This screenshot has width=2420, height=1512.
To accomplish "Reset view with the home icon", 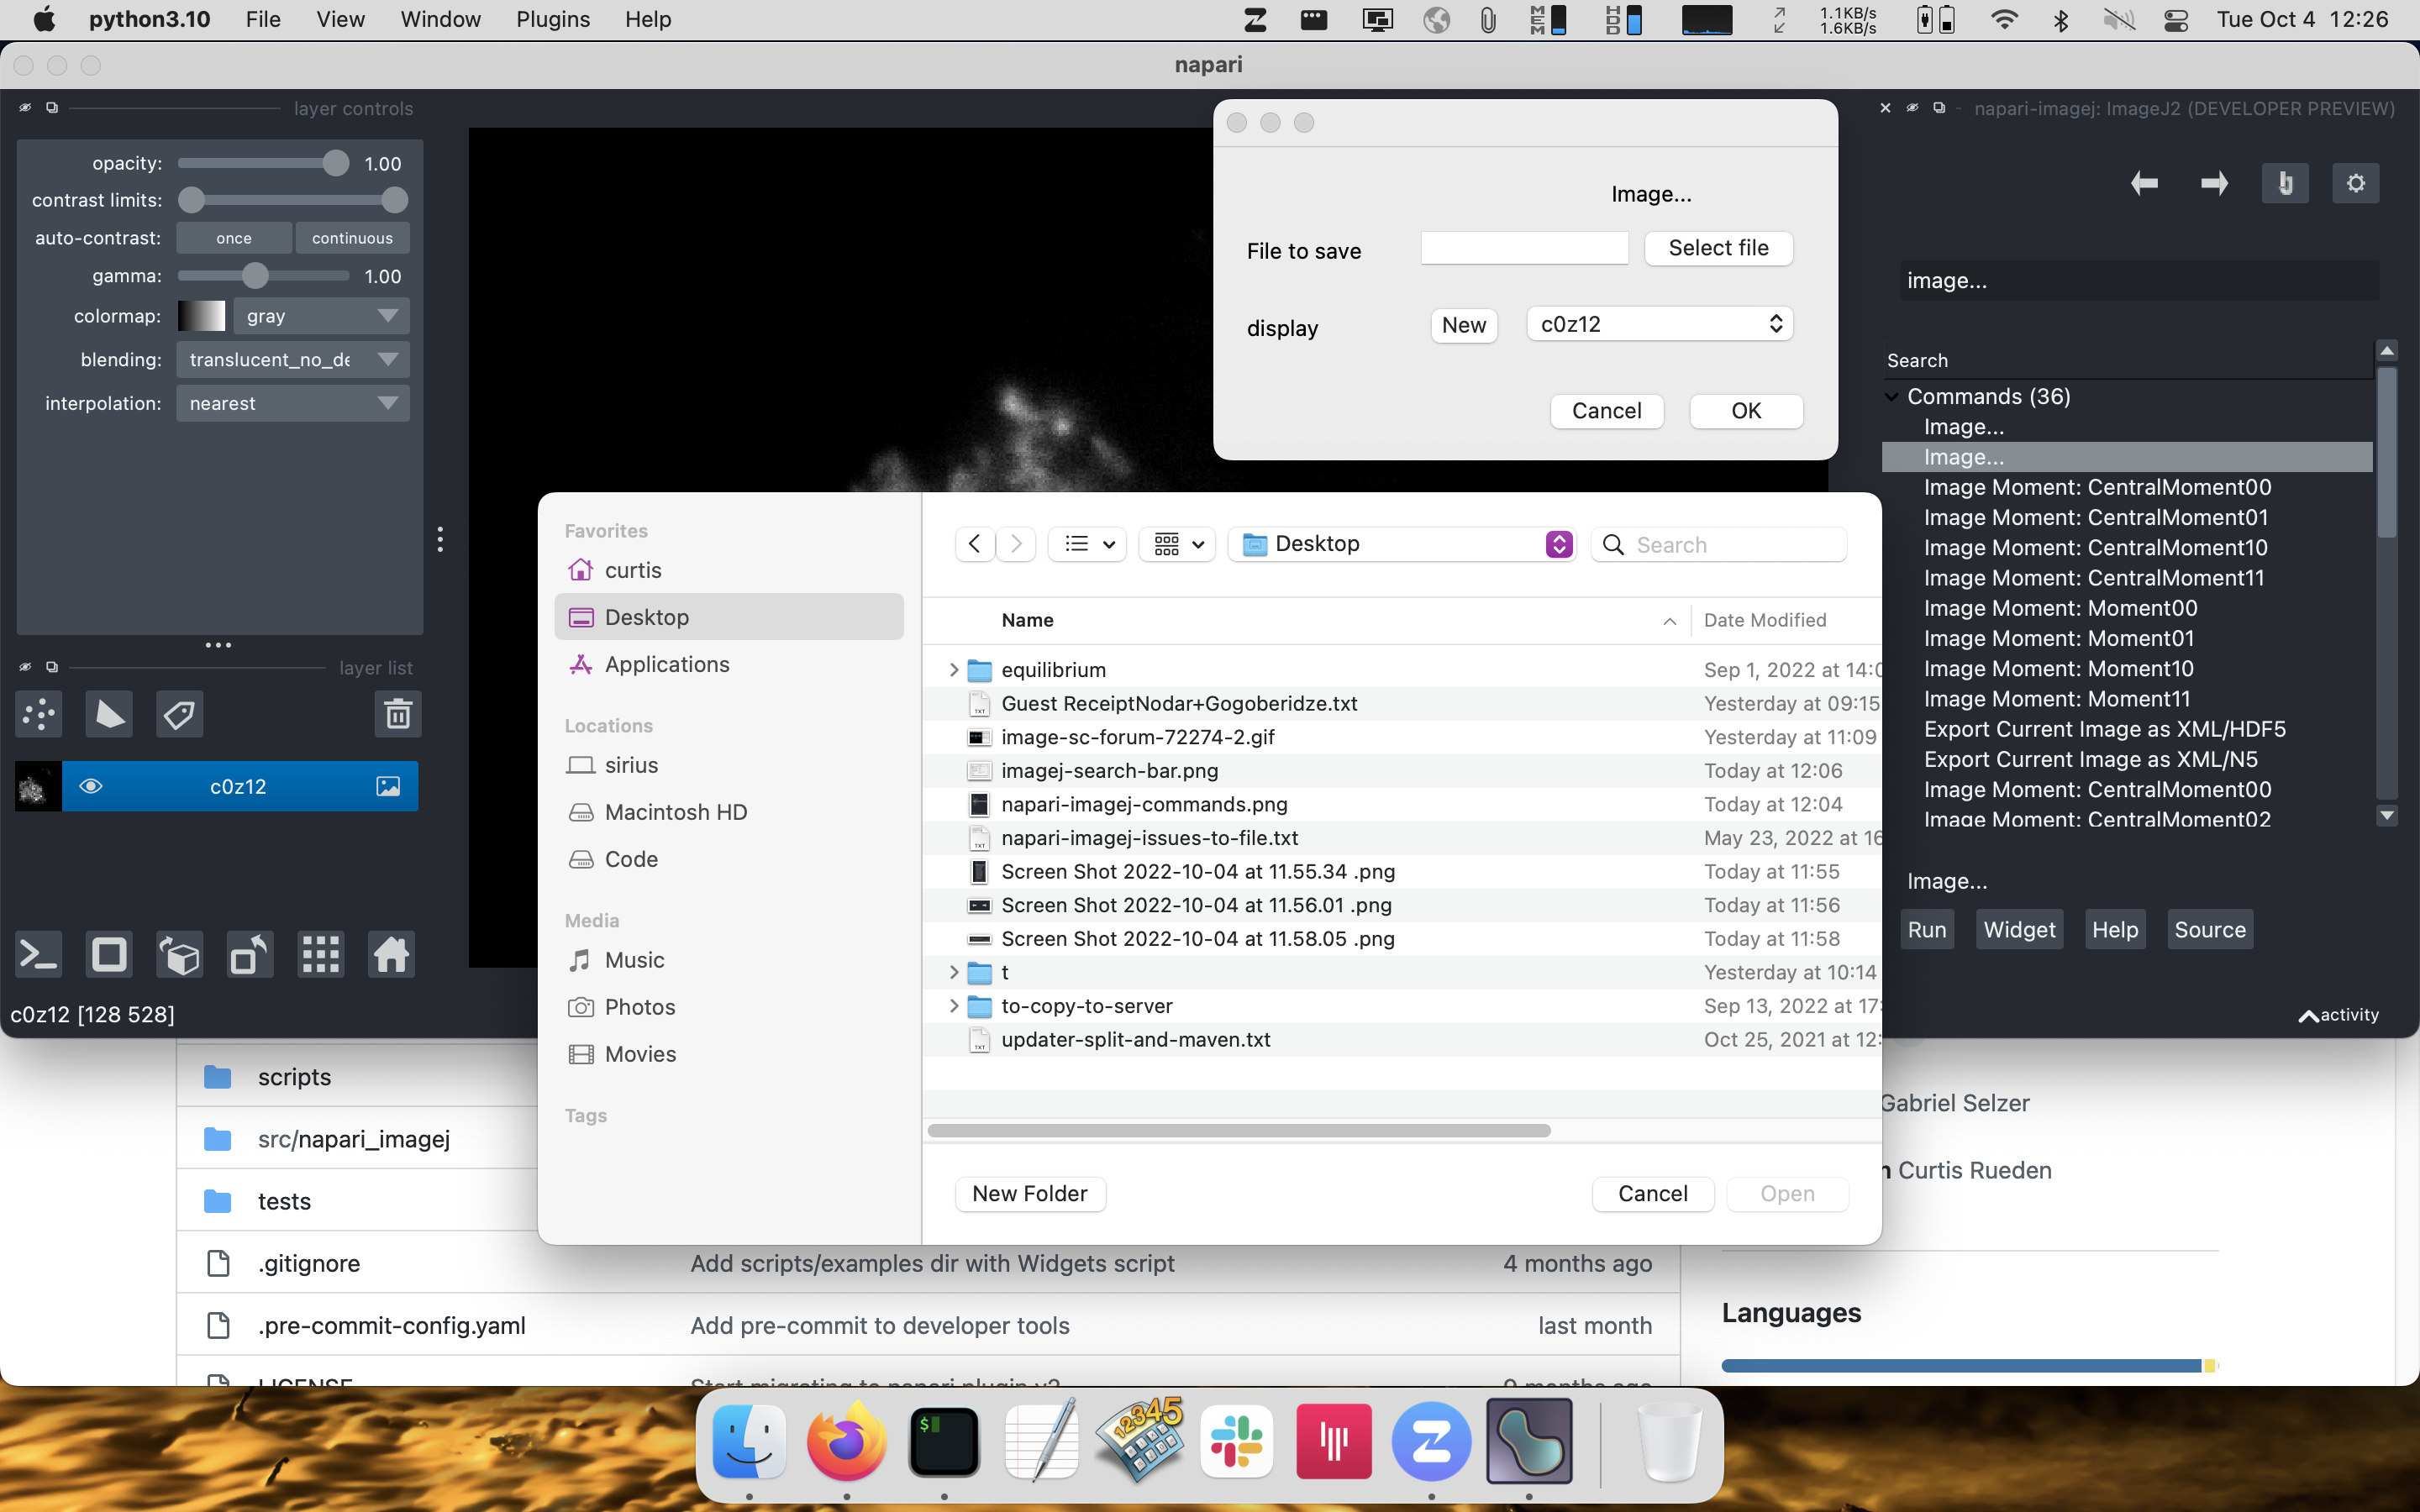I will [390, 954].
